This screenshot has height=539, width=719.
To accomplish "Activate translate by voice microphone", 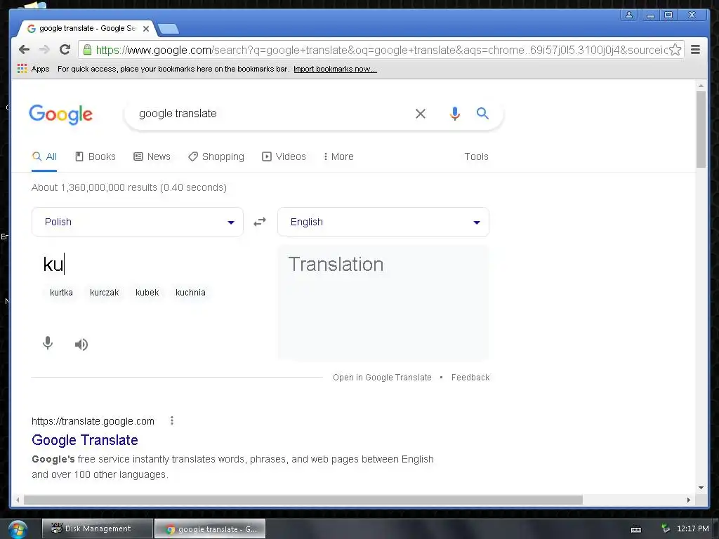I will 48,343.
